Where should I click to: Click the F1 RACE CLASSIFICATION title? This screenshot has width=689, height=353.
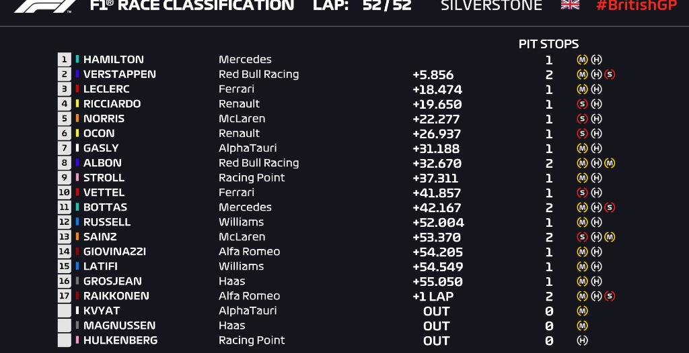[x=192, y=5]
